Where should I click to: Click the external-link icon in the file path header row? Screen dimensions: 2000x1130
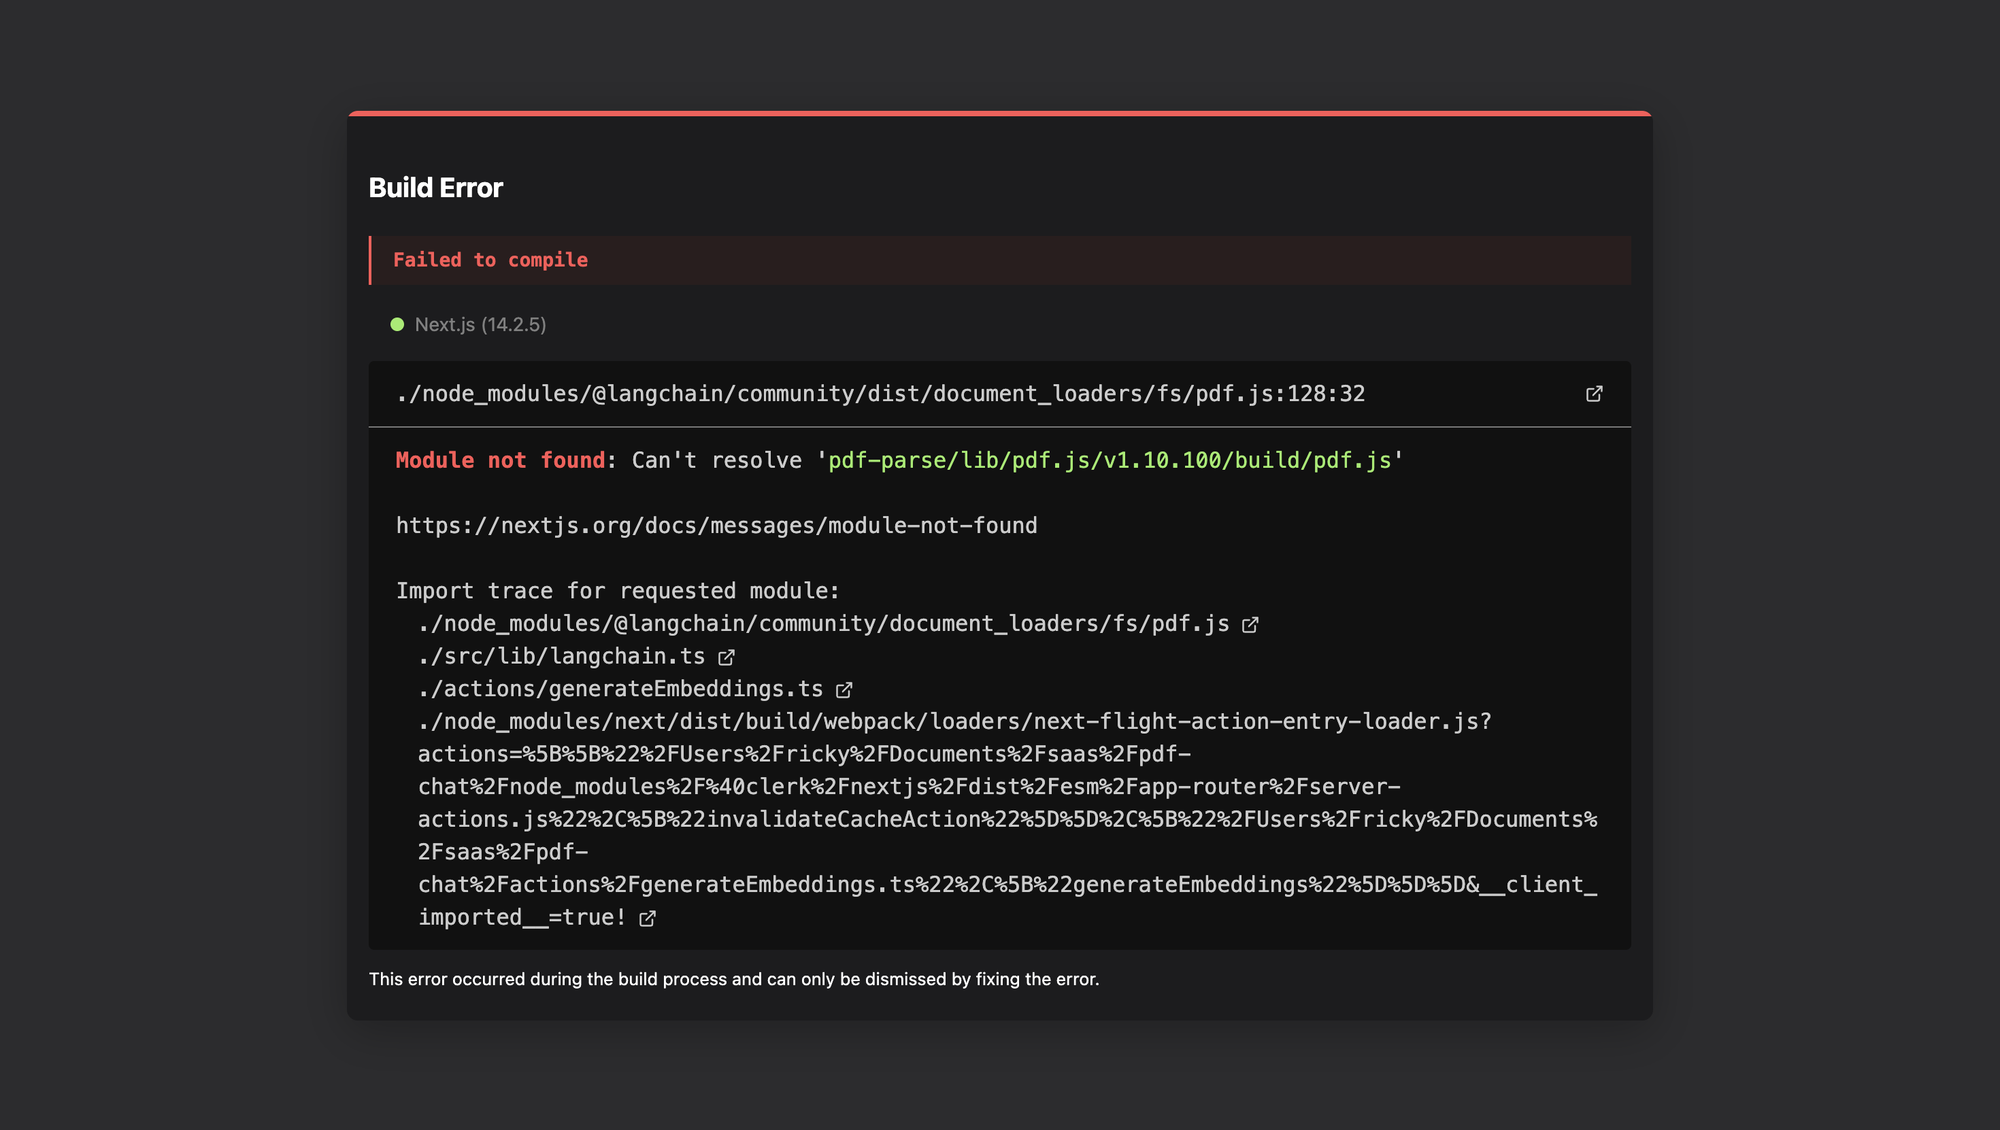1594,394
